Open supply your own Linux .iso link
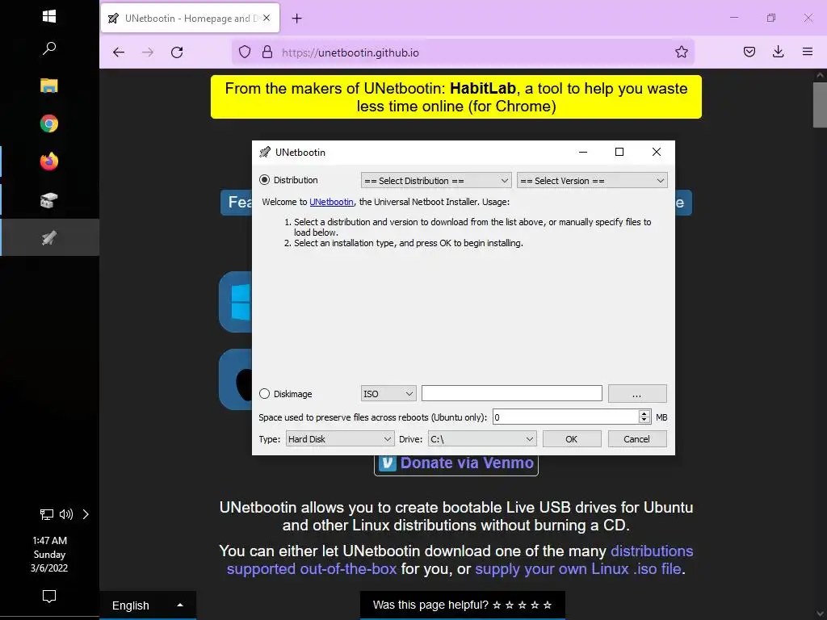Viewport: 827px width, 620px height. [578, 569]
